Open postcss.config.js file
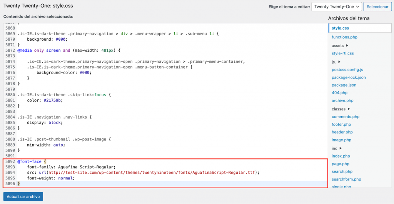This screenshot has height=204, width=394. coord(347,69)
